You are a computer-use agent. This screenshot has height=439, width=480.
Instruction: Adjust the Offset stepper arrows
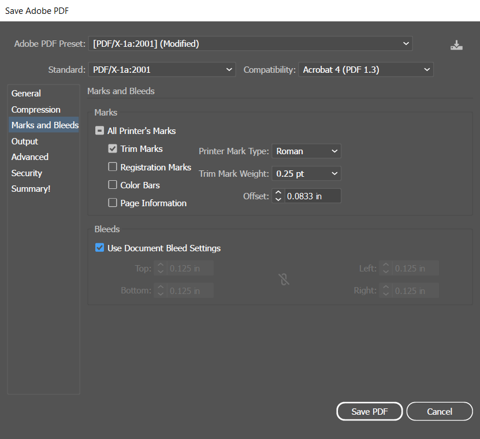click(x=278, y=196)
